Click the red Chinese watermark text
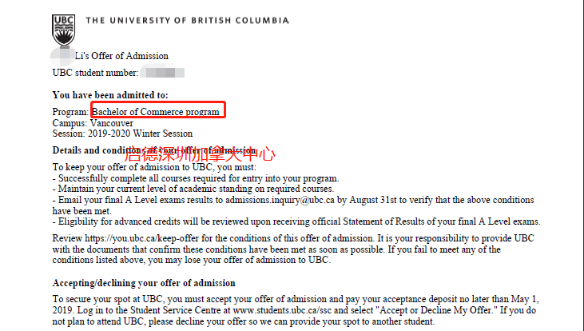 click(x=200, y=154)
